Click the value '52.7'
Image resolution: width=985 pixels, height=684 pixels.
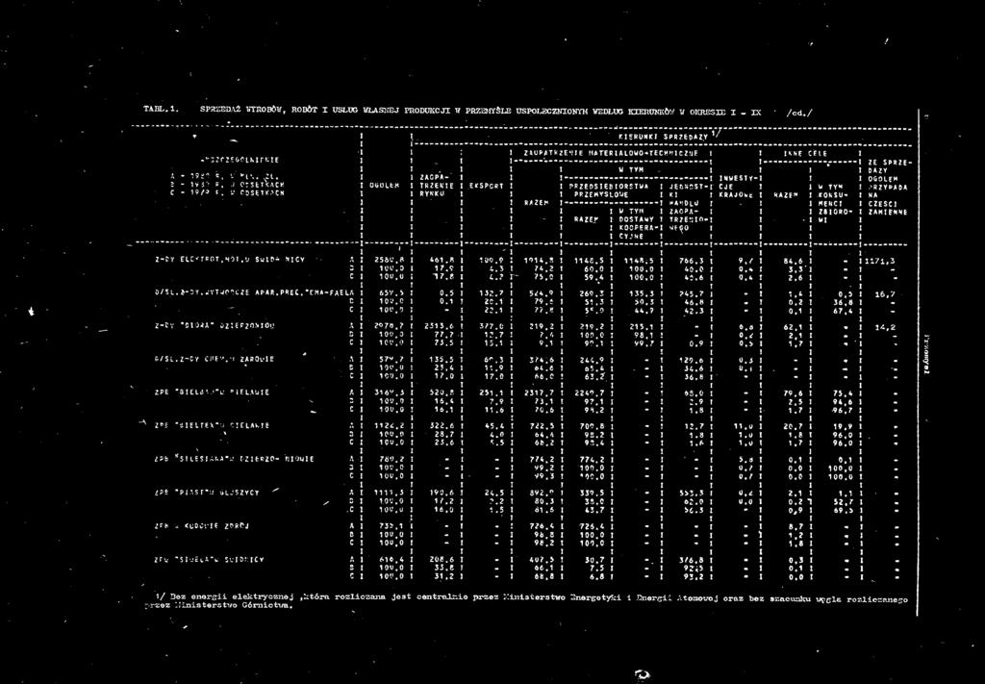(x=841, y=502)
